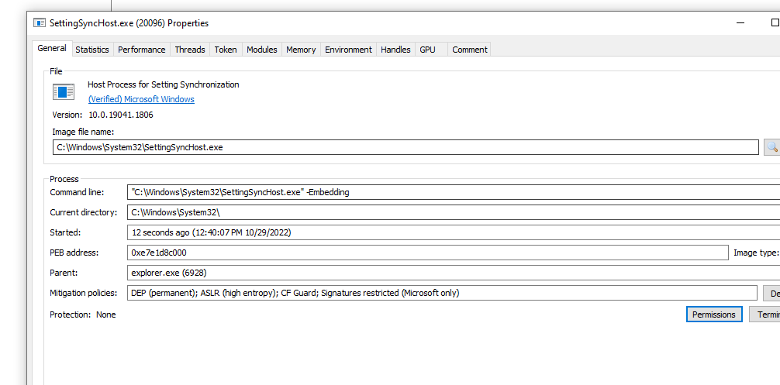Return to the General tab

[52, 48]
